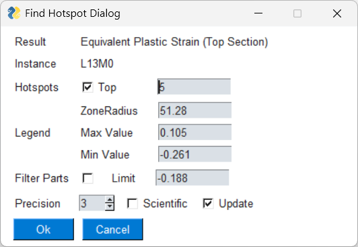This screenshot has height=247, width=358.
Task: Confirm with the Ok button
Action: [44, 230]
